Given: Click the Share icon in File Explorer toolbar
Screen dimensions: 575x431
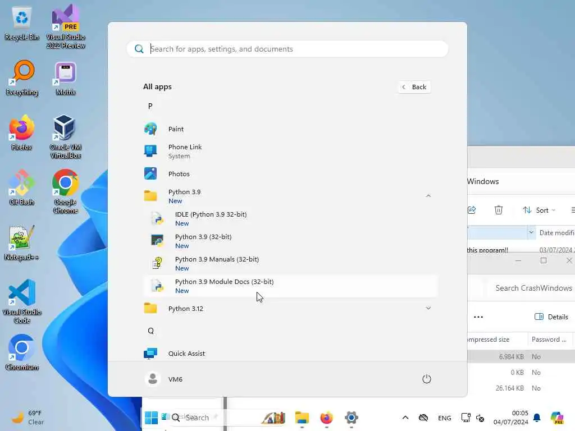Looking at the screenshot, I should click(472, 210).
